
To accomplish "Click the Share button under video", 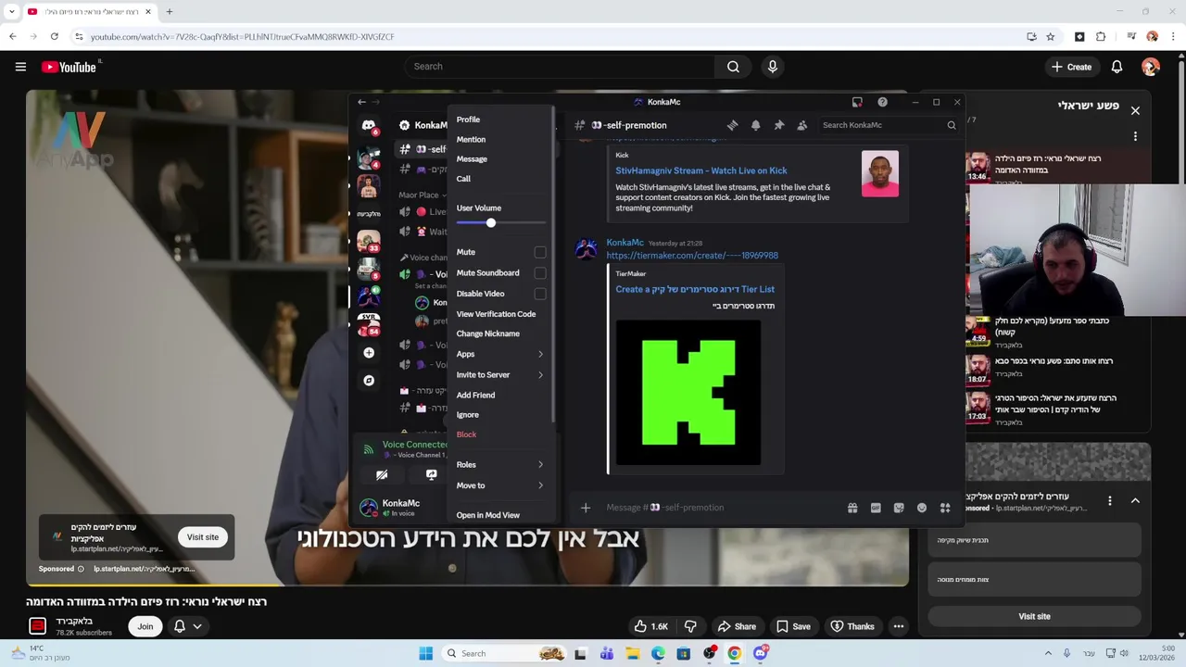I will coord(736,626).
